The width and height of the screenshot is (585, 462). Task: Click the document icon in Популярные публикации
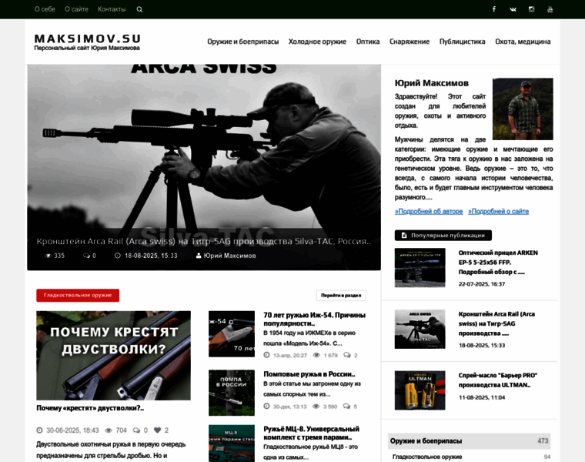404,236
